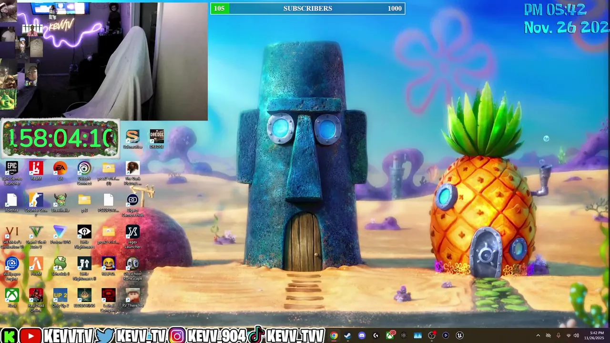Open Discord from the taskbar

point(362,335)
